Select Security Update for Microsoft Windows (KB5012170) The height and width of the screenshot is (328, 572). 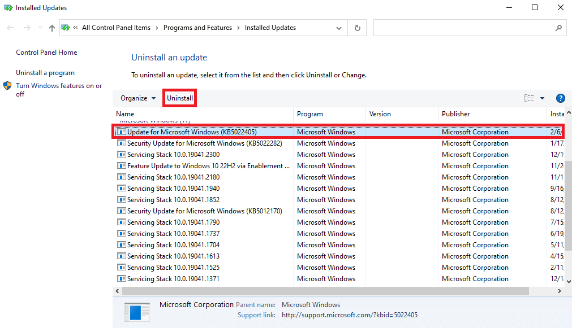click(338, 211)
